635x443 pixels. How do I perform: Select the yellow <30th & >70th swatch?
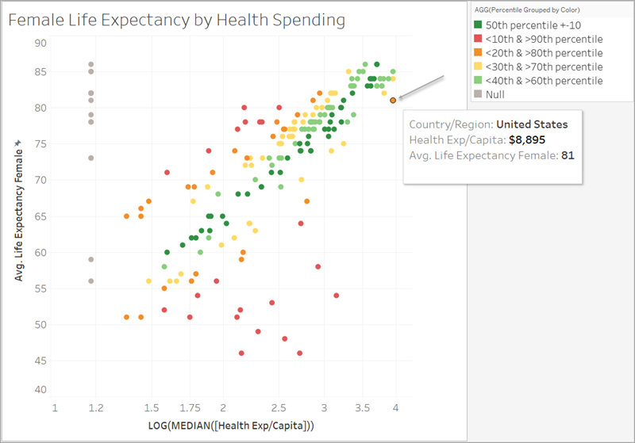tap(478, 66)
